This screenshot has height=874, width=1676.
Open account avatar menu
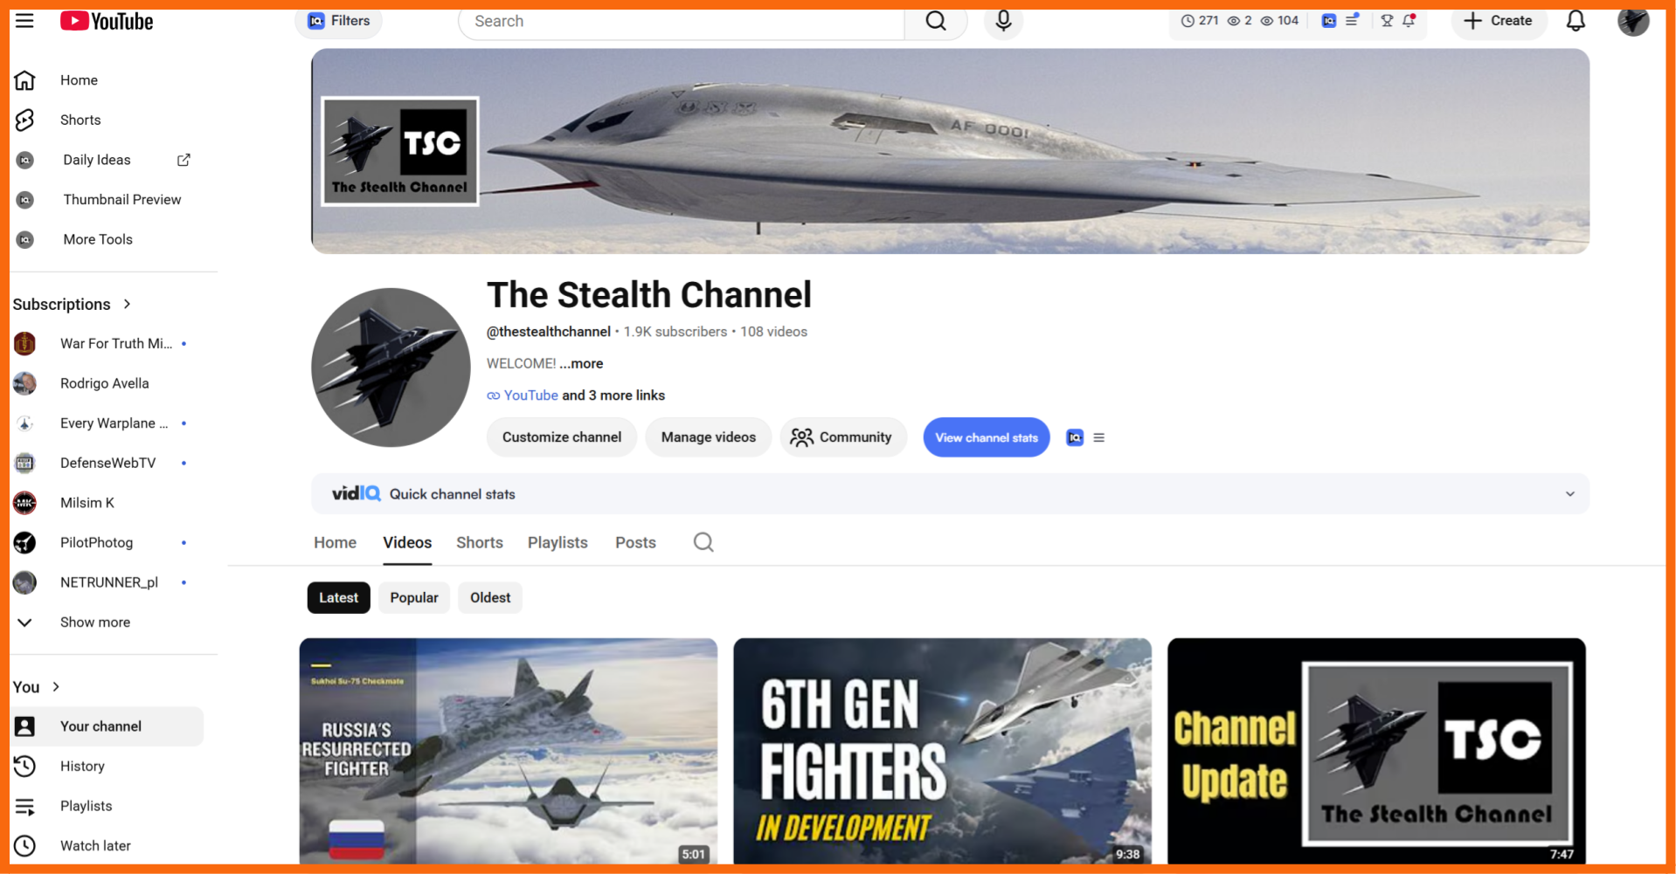pyautogui.click(x=1632, y=21)
